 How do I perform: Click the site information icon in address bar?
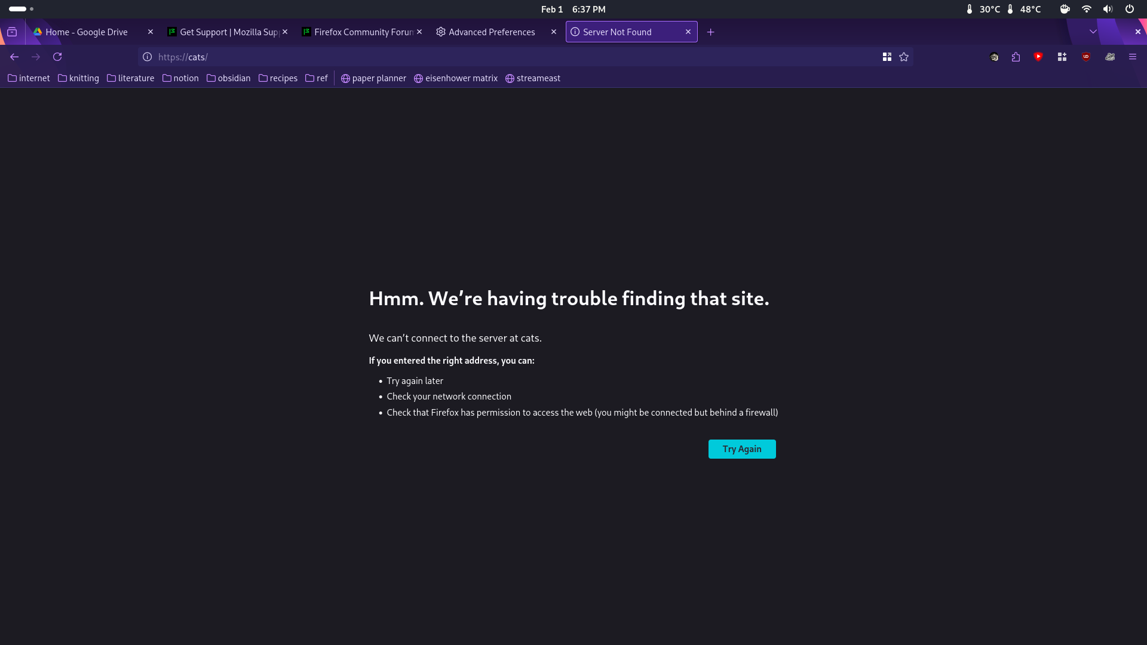[147, 57]
